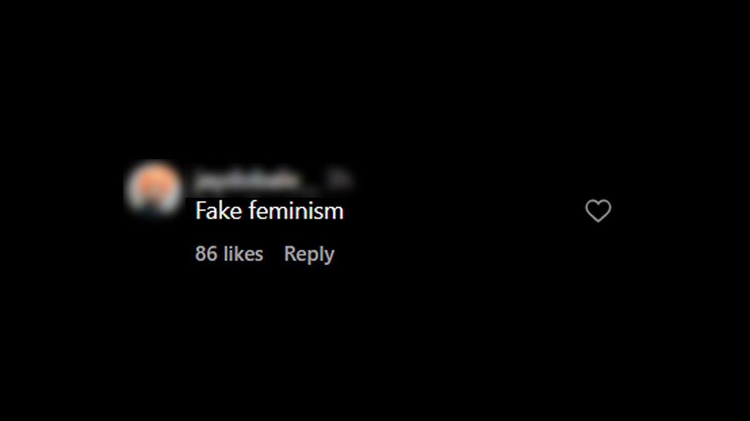
Task: Select the "Fake feminism" comment text
Action: tap(269, 211)
